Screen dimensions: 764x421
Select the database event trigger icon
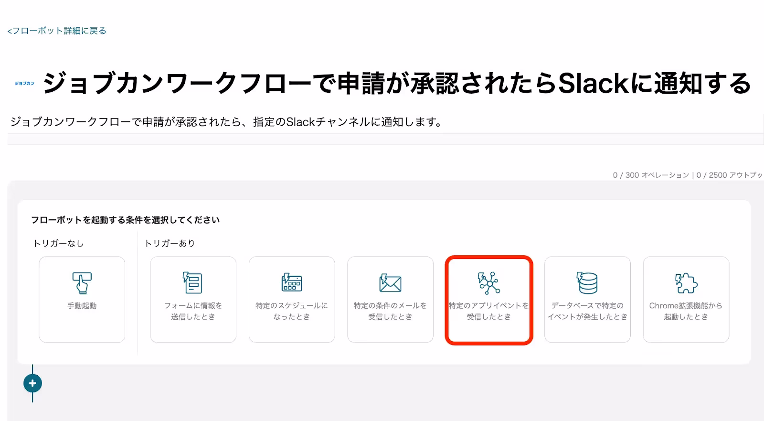(587, 282)
